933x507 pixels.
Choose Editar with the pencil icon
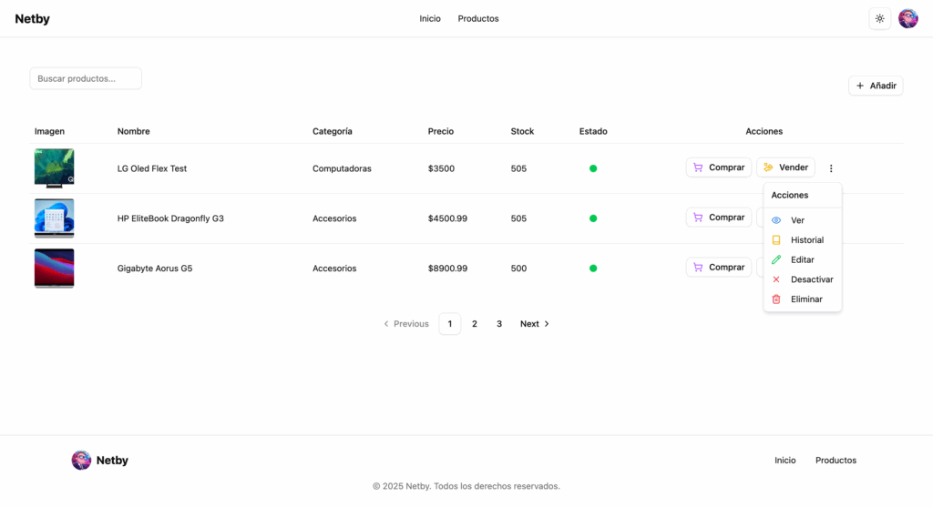pyautogui.click(x=802, y=260)
